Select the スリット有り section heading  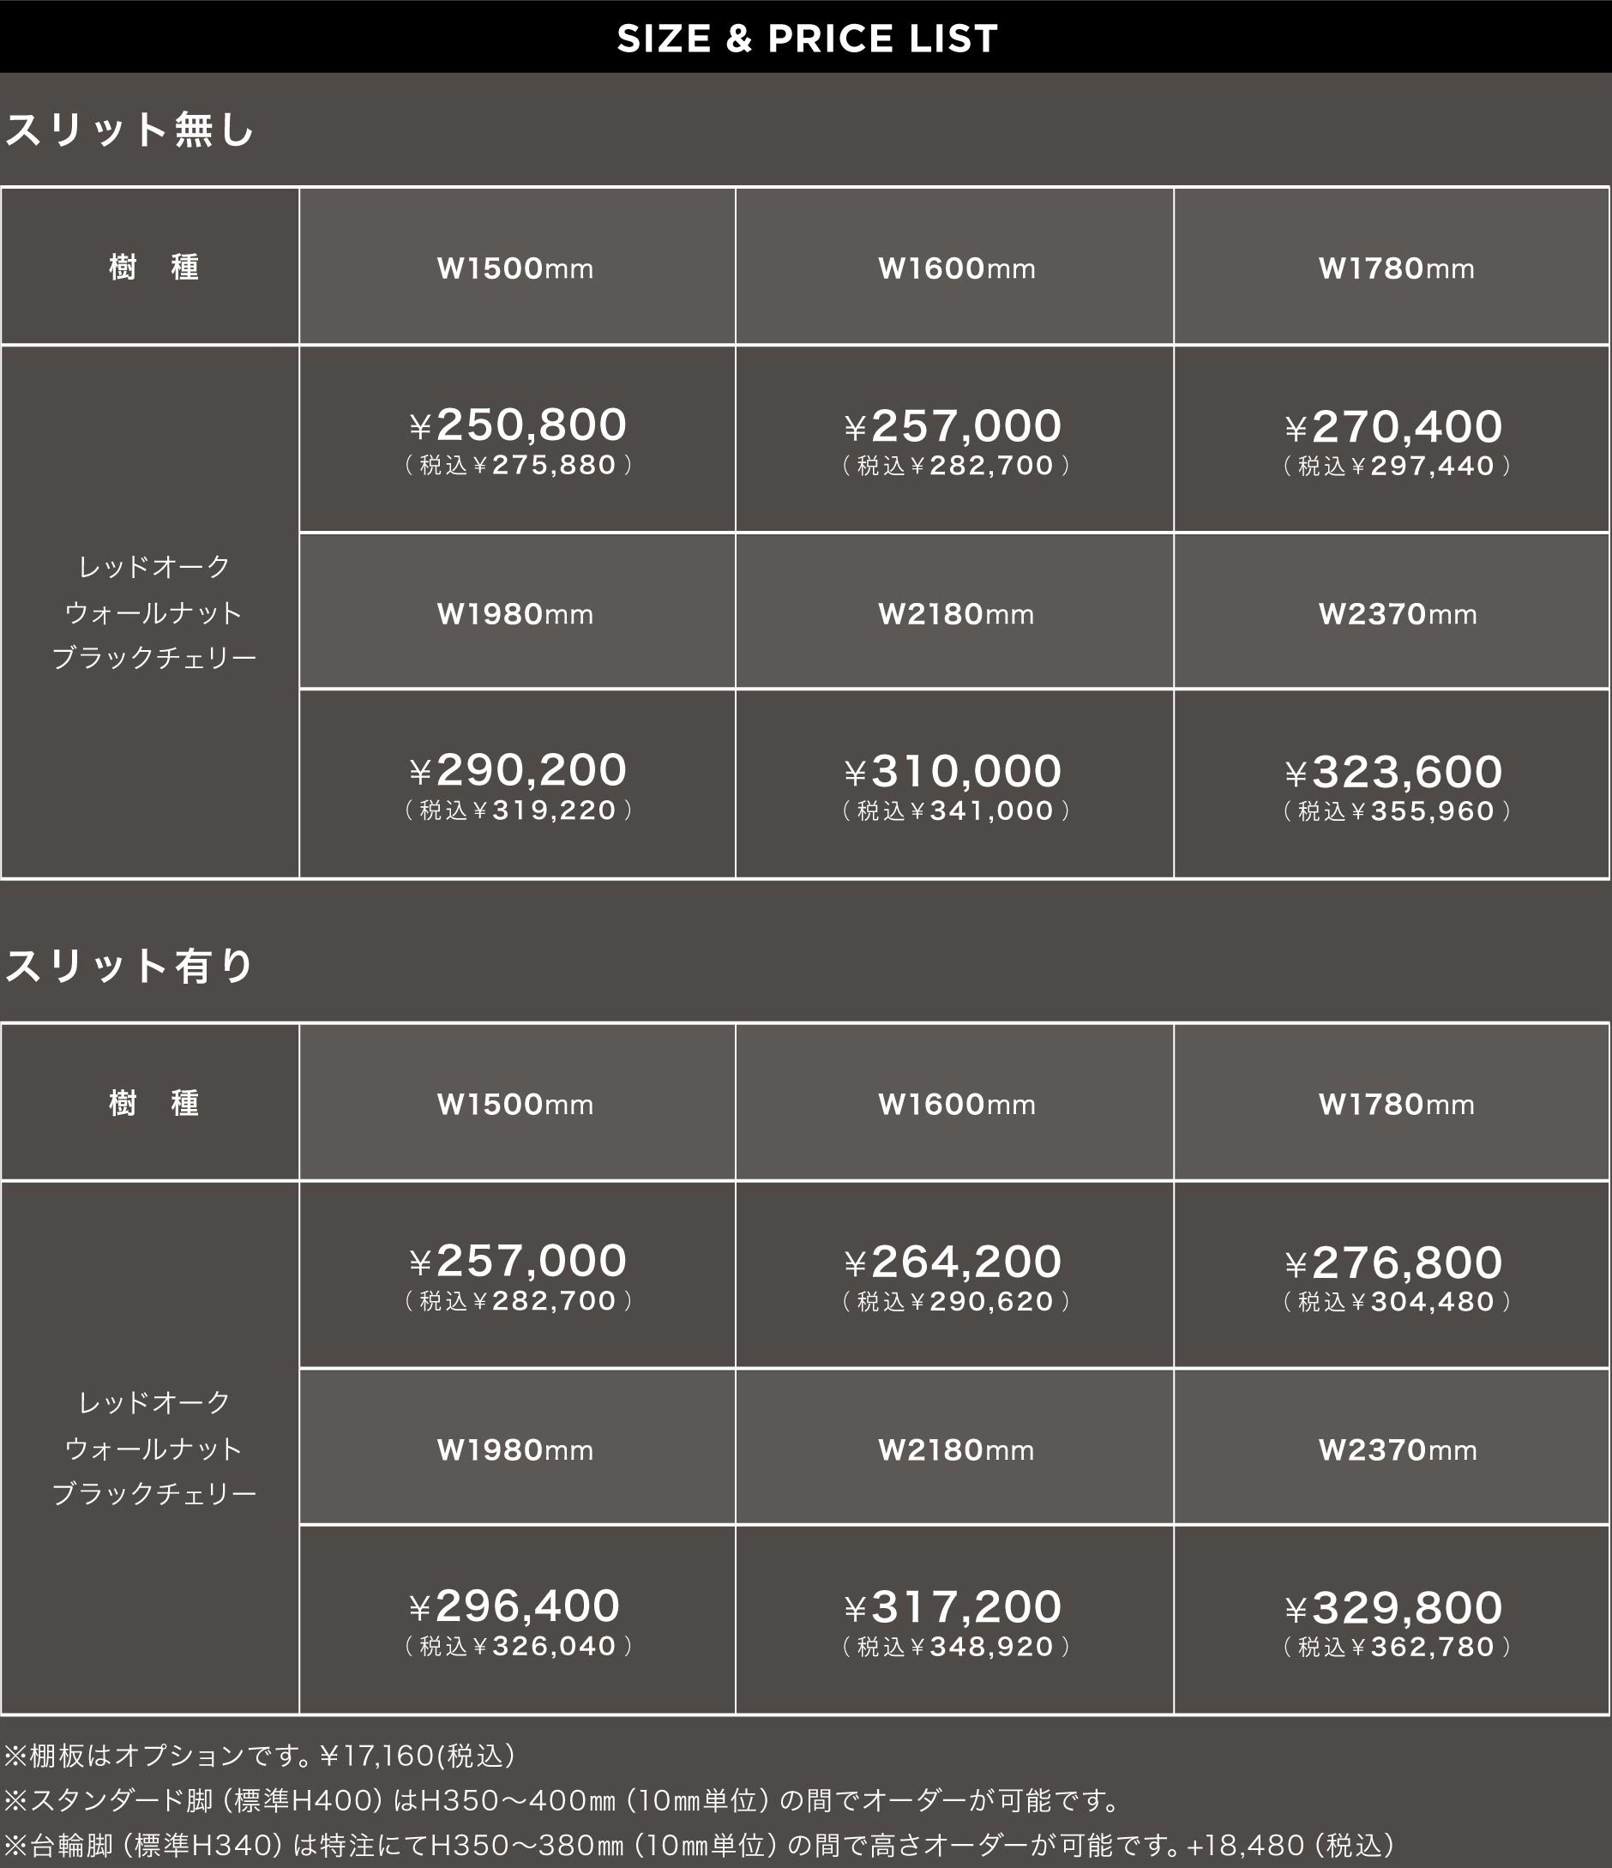(129, 966)
